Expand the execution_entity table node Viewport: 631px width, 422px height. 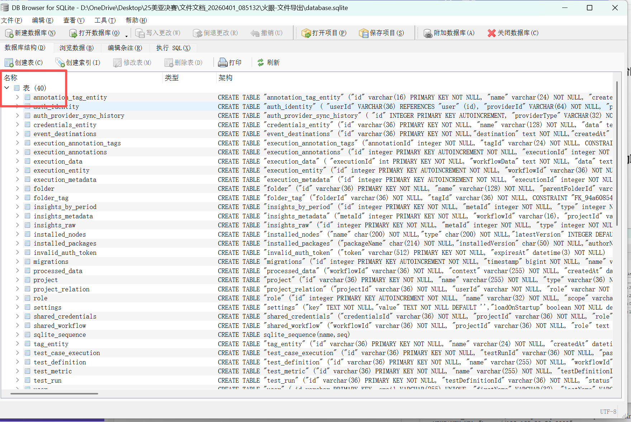(18, 170)
